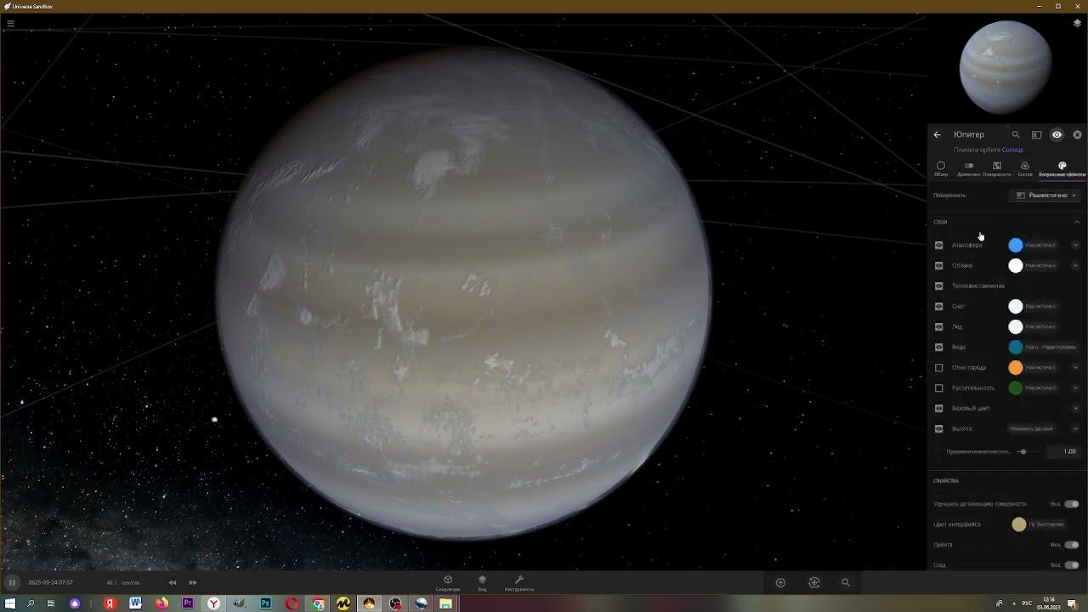
Task: Open the Вид layers menu
Action: click(x=482, y=582)
